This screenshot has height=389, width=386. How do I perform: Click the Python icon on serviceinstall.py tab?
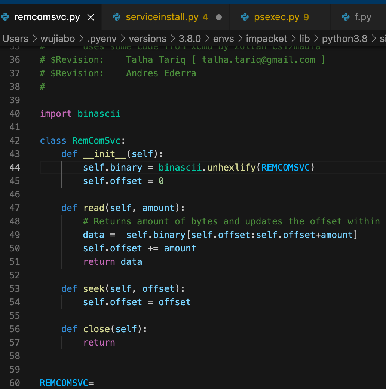click(x=117, y=17)
